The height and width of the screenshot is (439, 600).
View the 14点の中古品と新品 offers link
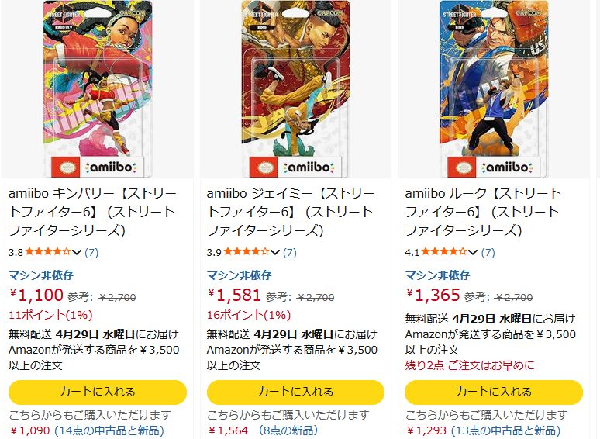[x=109, y=430]
